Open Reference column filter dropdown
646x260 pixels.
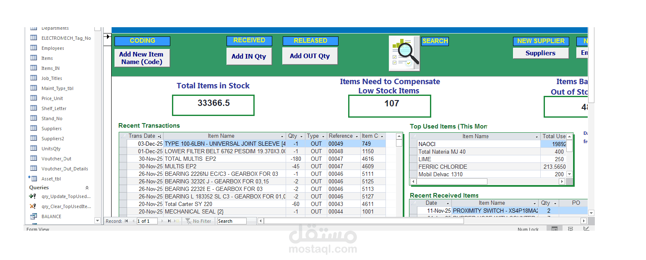click(x=357, y=136)
